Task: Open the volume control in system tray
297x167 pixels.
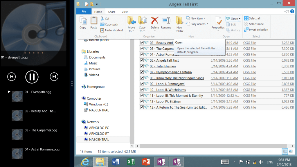Action: click(261, 162)
